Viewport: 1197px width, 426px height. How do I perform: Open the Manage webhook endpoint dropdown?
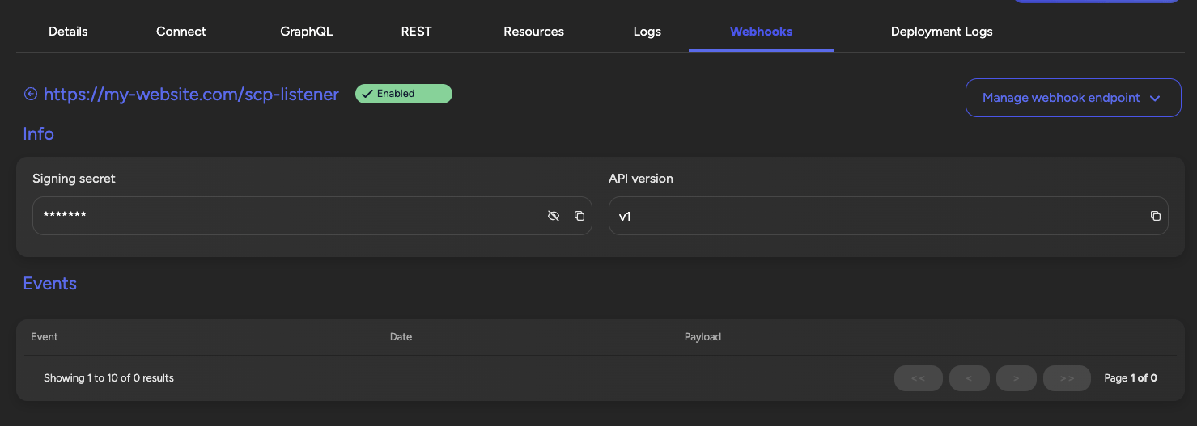tap(1073, 98)
